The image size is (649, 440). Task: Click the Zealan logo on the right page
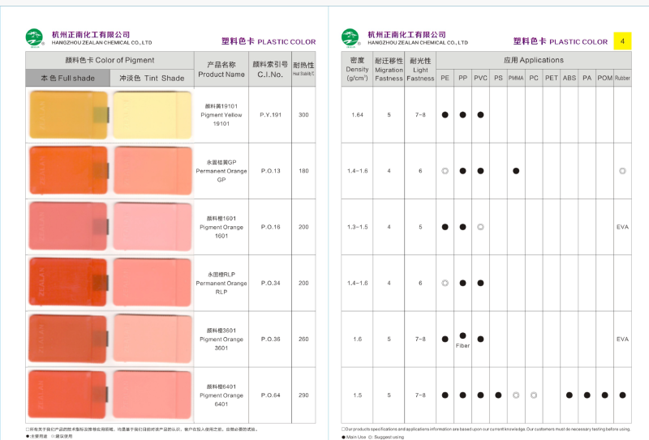click(350, 37)
